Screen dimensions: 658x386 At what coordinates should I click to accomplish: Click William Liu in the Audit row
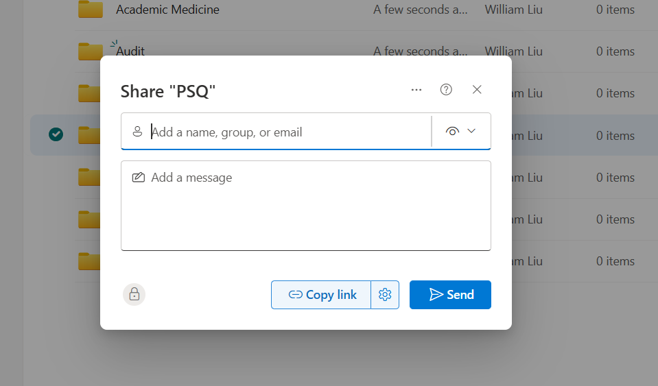click(x=513, y=51)
